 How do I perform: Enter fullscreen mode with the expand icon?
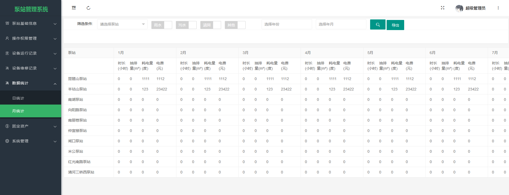(442, 8)
